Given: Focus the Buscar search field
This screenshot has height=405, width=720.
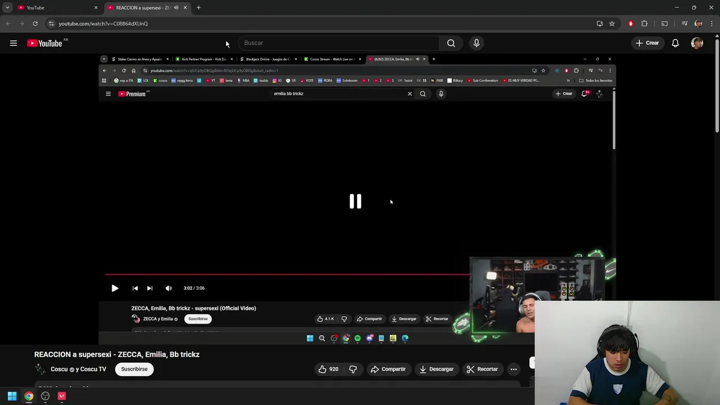Looking at the screenshot, I should 337,43.
